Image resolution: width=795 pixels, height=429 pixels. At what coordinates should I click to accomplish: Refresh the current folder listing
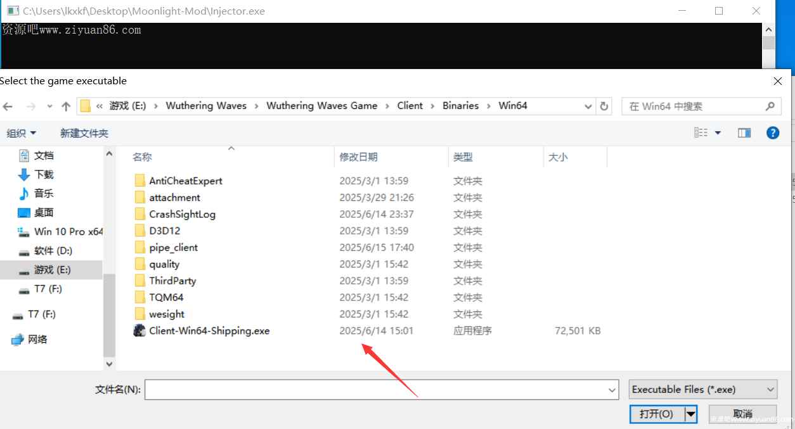(604, 106)
